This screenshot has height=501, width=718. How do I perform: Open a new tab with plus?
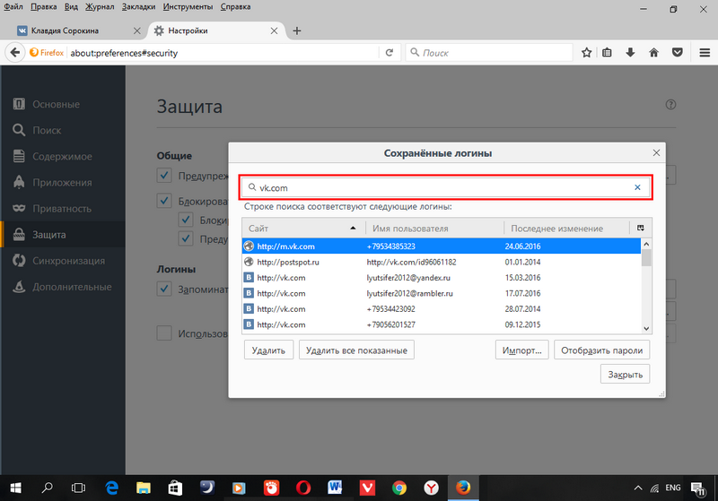coord(297,30)
